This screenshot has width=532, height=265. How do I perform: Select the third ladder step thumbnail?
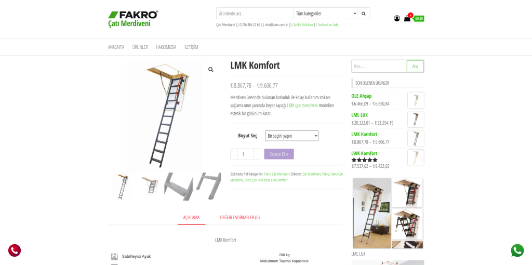pos(179,187)
